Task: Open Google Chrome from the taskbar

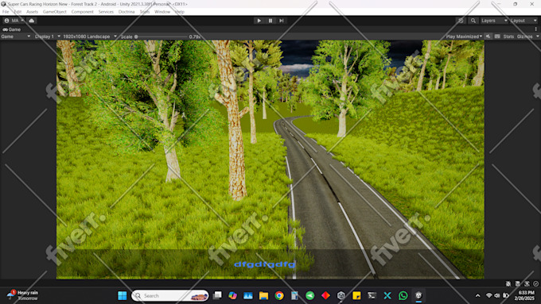Action: [279, 295]
